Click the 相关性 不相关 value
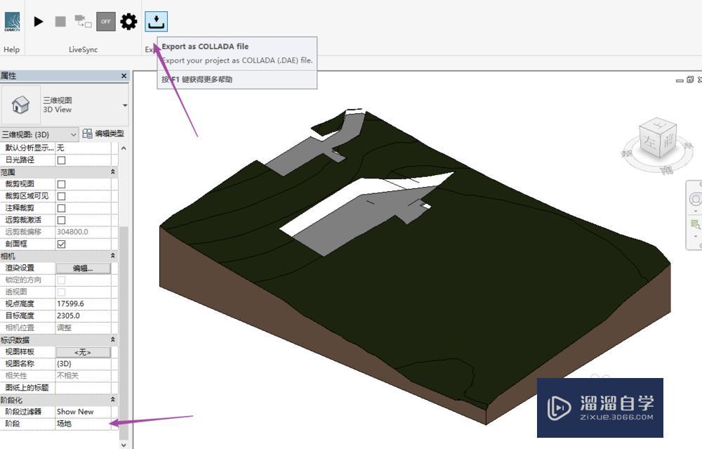 (84, 375)
